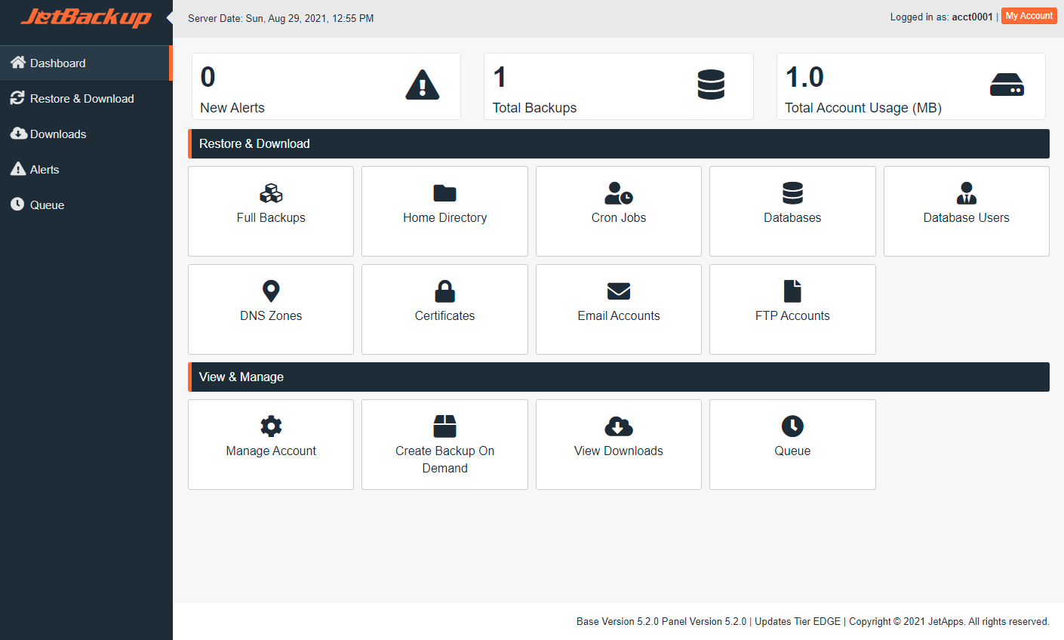Screen dimensions: 1064x640
Task: Click the View Downloads cloud icon
Action: [x=619, y=426]
